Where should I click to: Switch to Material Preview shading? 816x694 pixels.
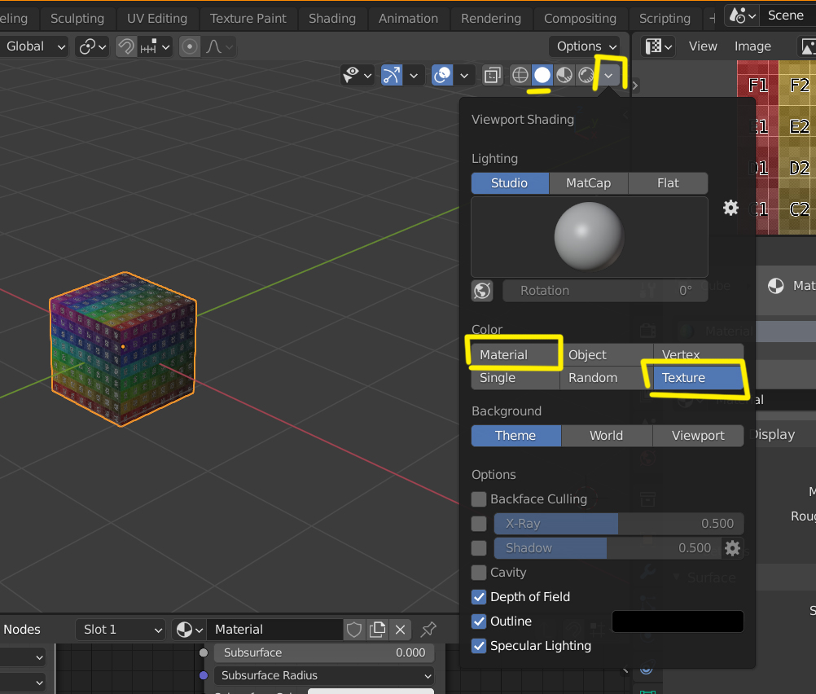pos(564,76)
